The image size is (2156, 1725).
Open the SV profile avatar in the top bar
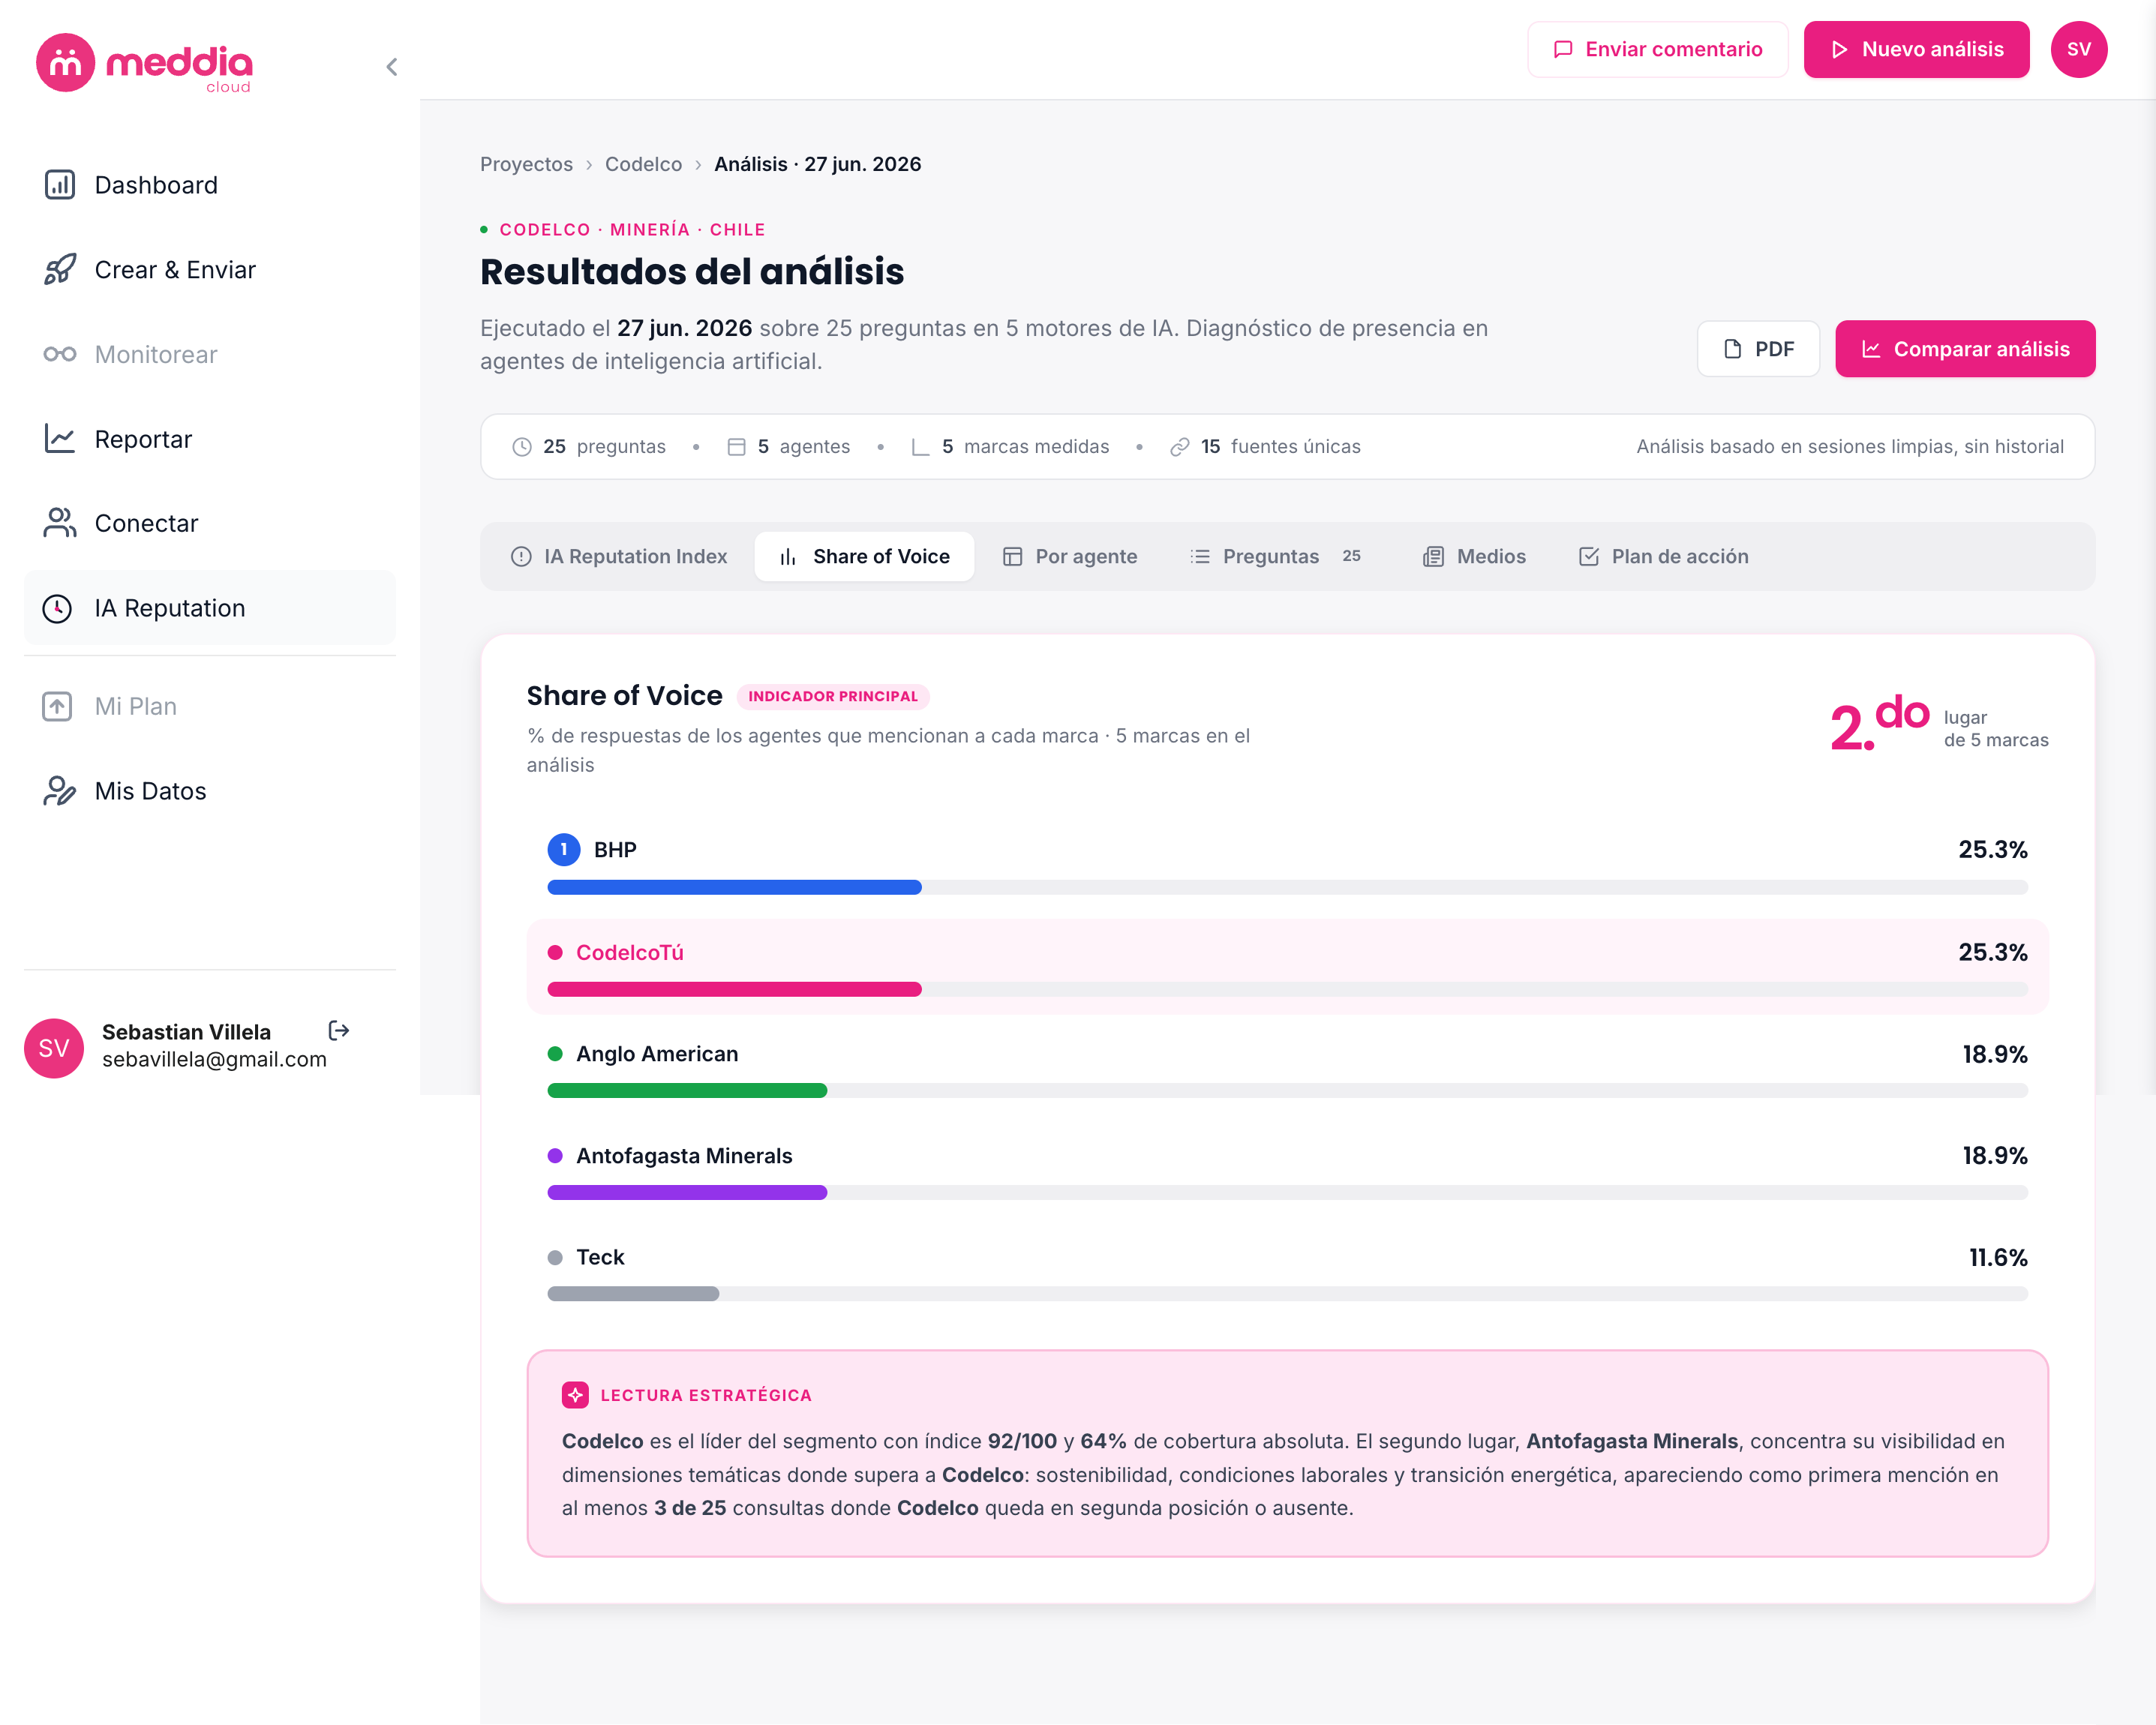(x=2078, y=49)
